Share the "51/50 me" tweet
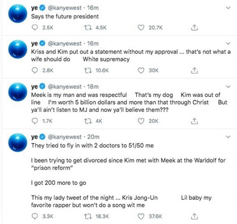237x224 pixels. pos(194,216)
